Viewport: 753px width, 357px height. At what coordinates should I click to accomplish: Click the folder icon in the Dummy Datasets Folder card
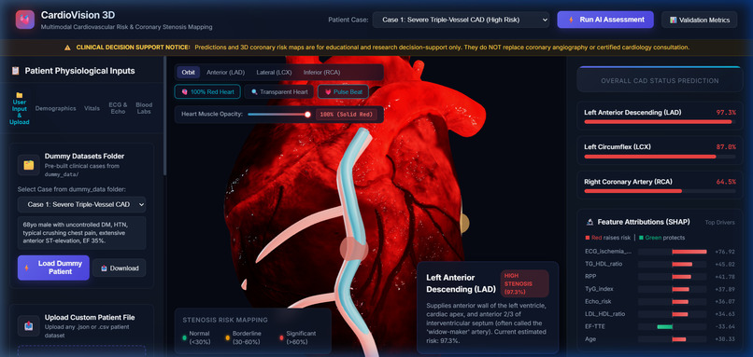pos(29,164)
